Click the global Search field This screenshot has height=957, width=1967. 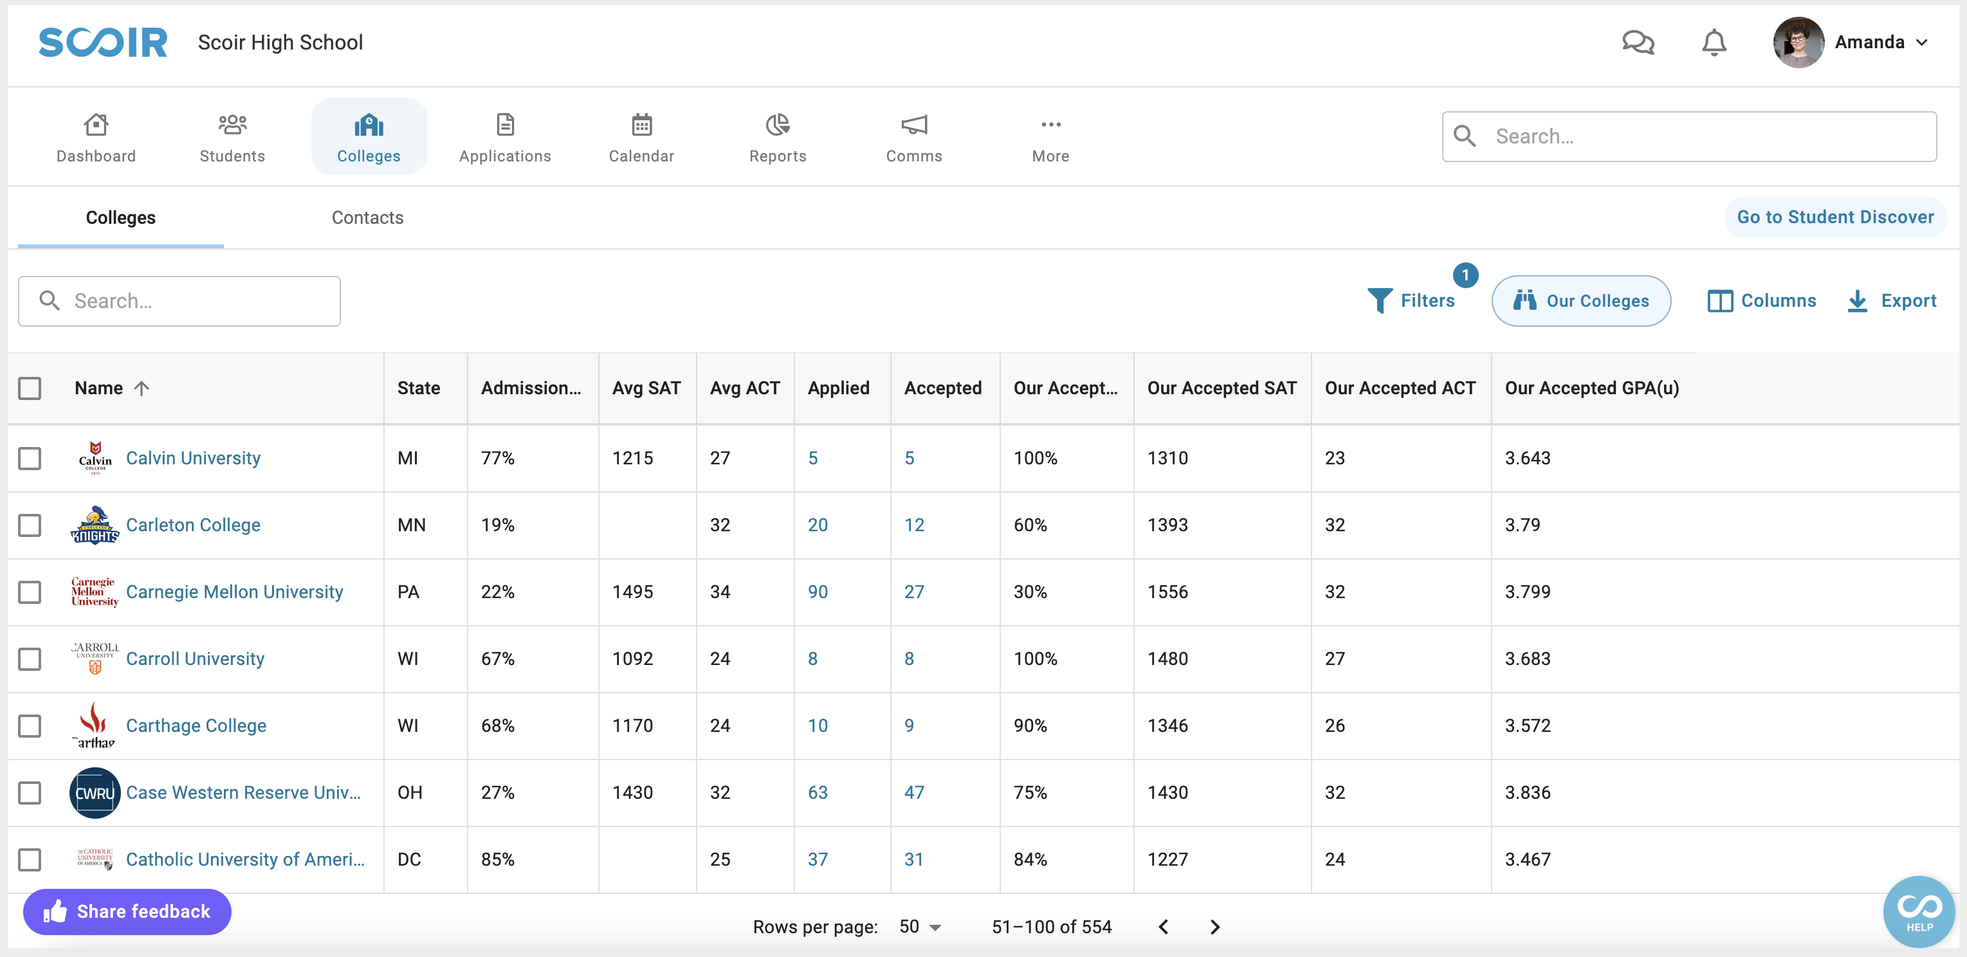point(1689,137)
